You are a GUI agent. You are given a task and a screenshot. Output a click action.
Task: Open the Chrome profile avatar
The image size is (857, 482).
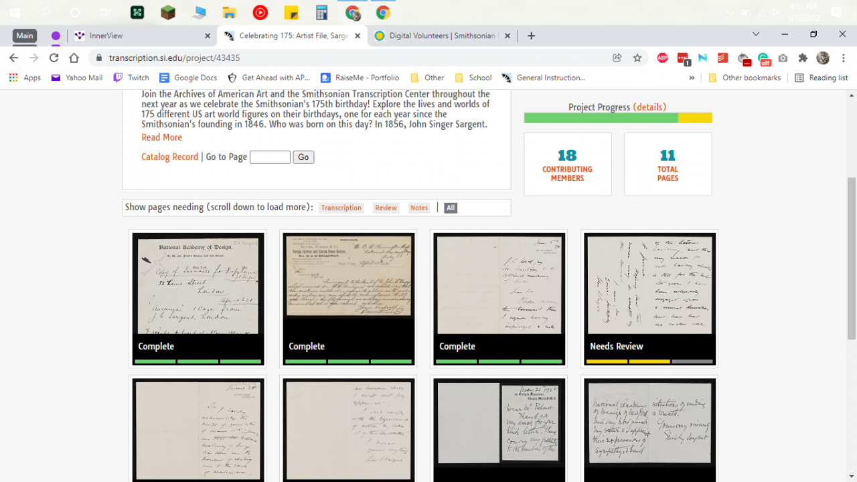[x=823, y=58]
